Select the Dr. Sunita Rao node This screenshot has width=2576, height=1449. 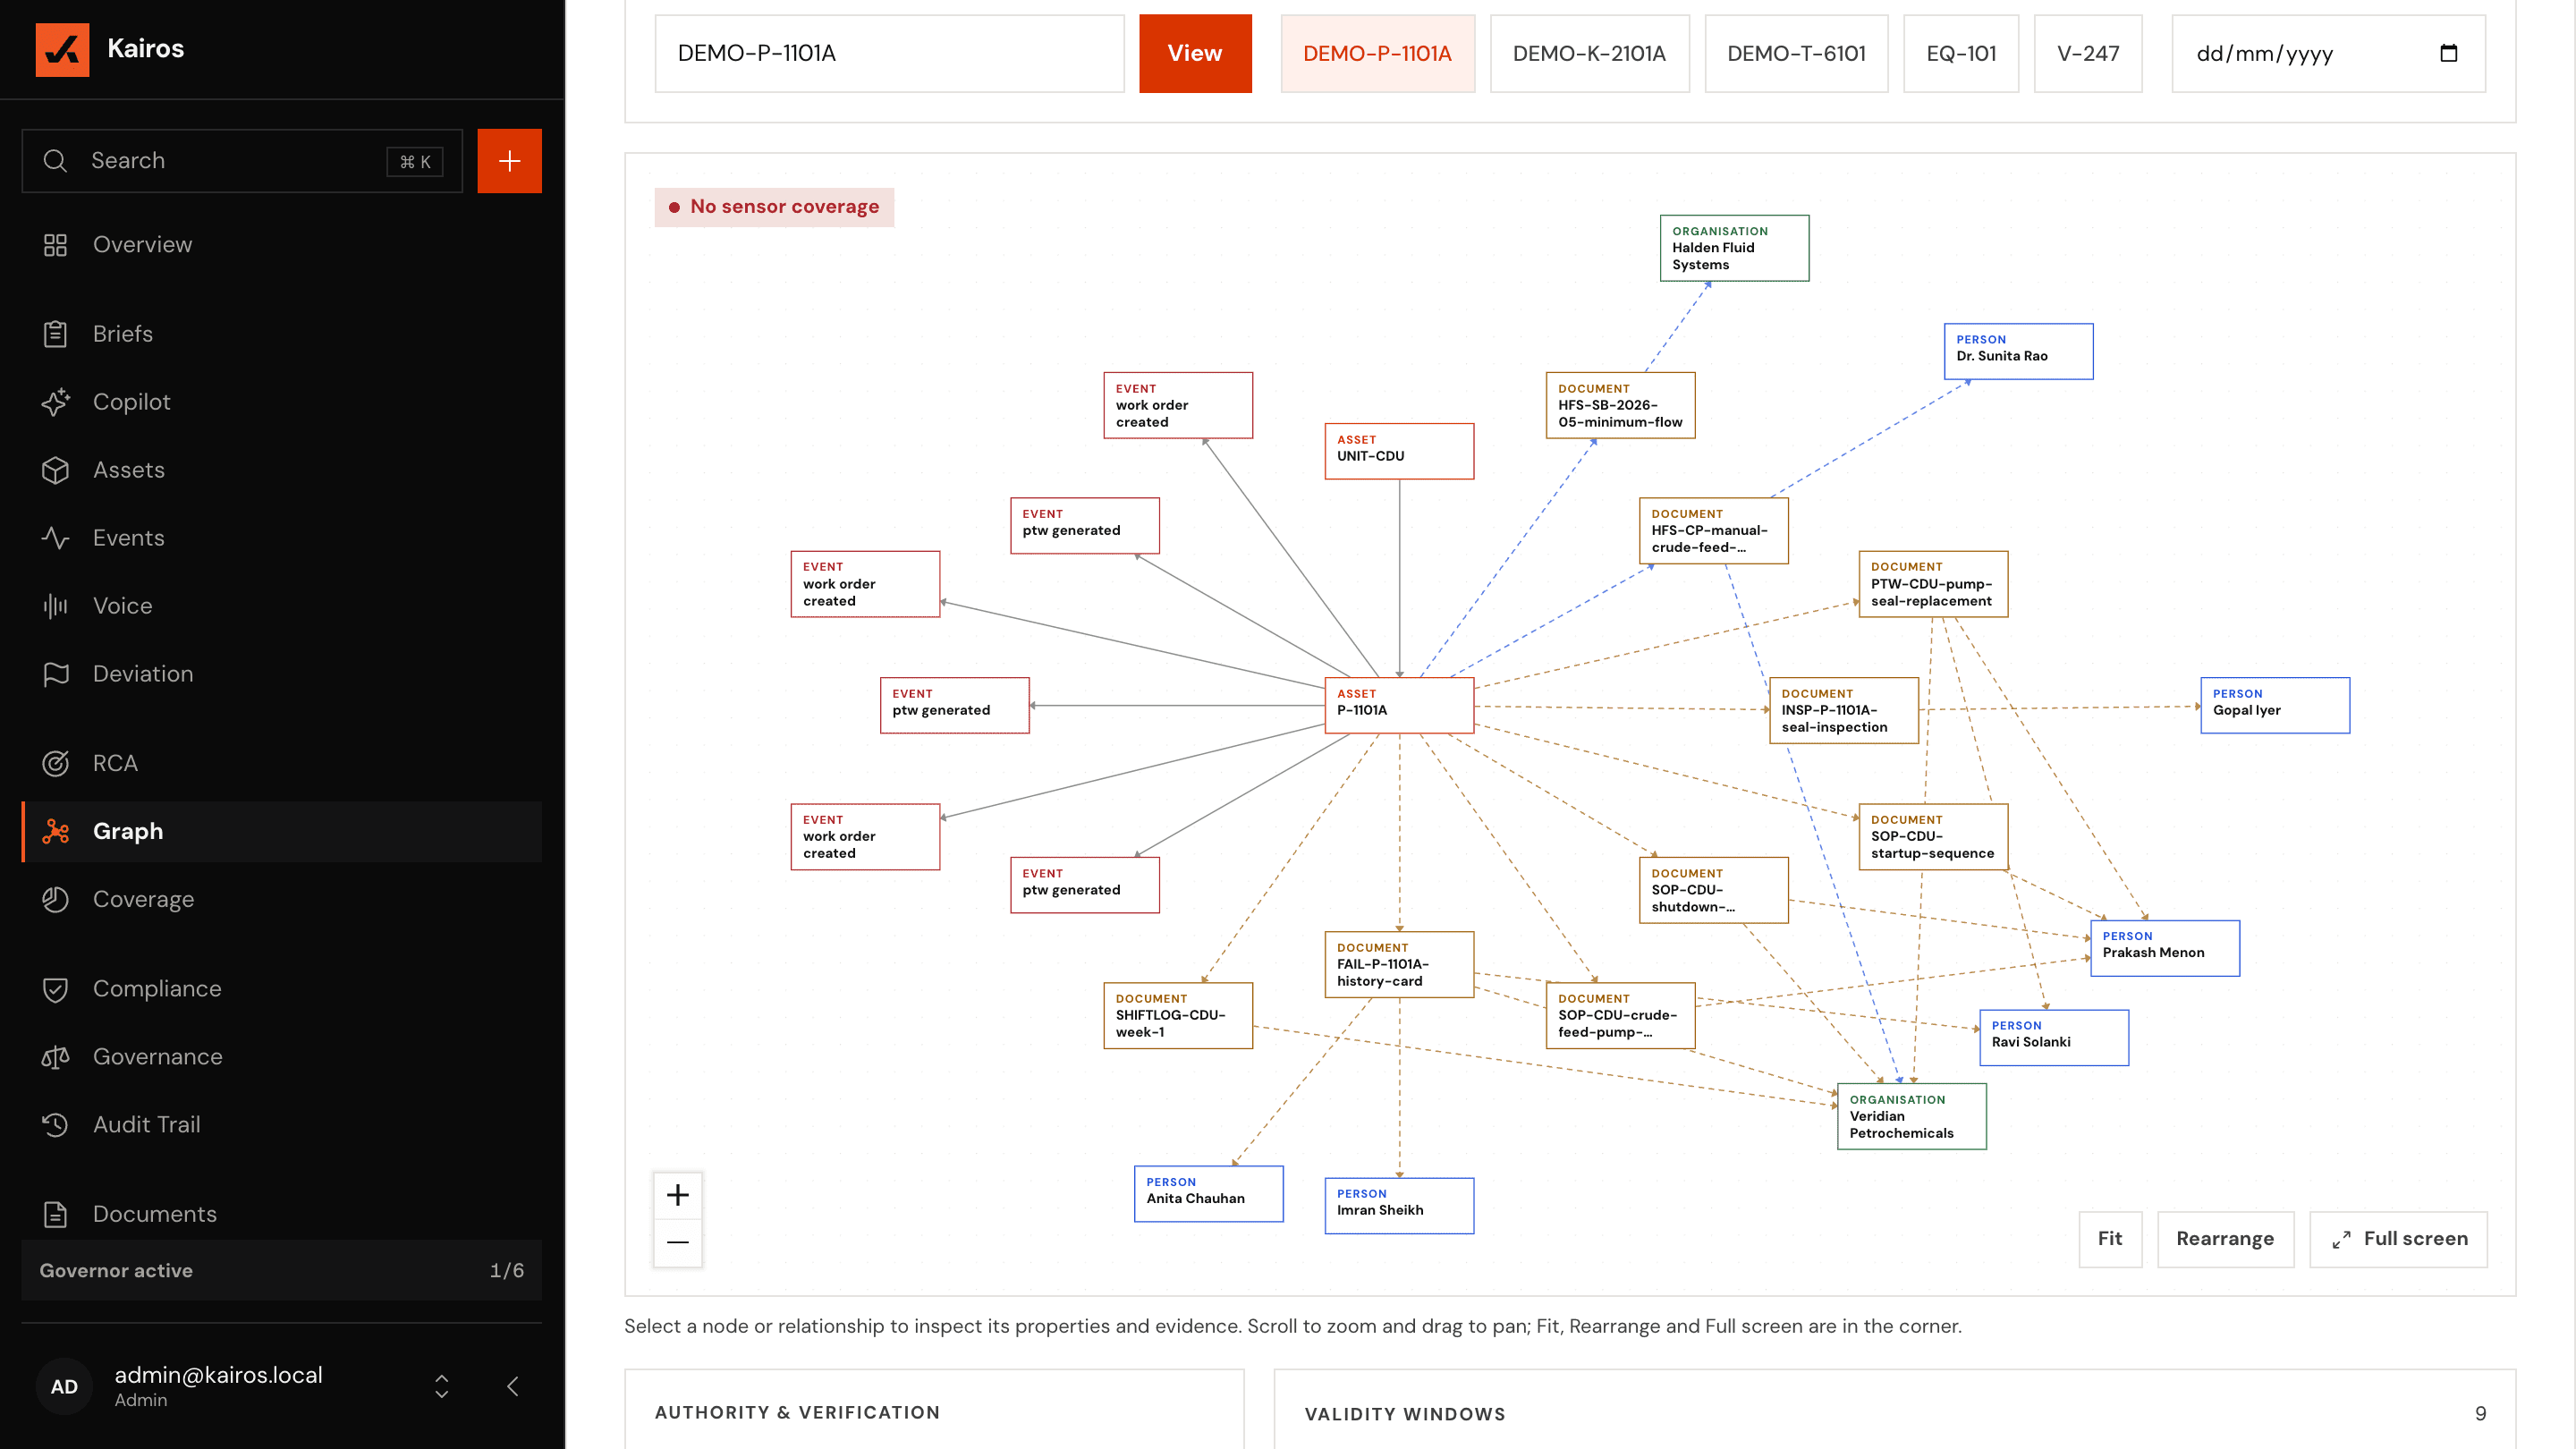[x=2018, y=351]
